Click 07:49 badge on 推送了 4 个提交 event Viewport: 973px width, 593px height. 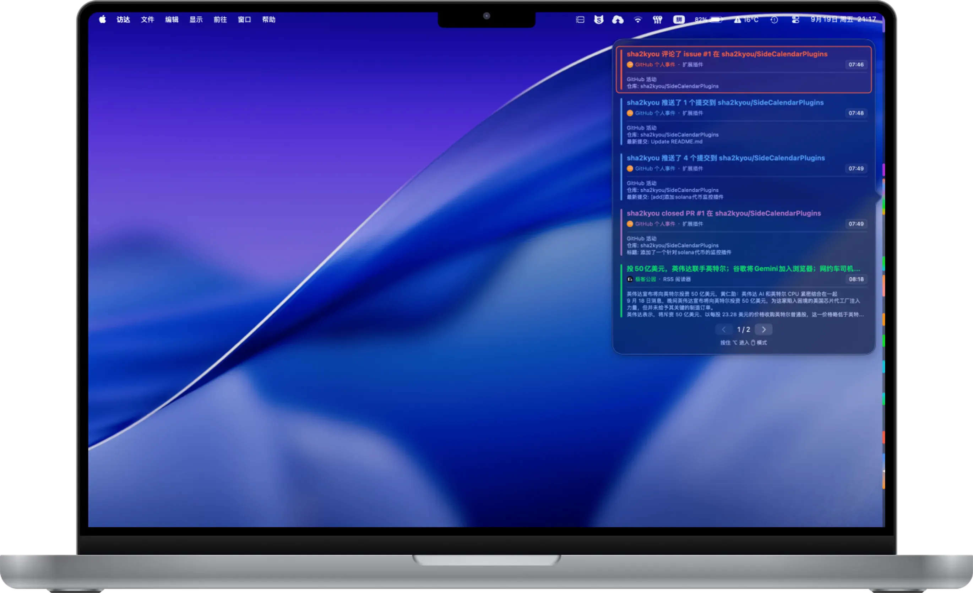pos(856,169)
